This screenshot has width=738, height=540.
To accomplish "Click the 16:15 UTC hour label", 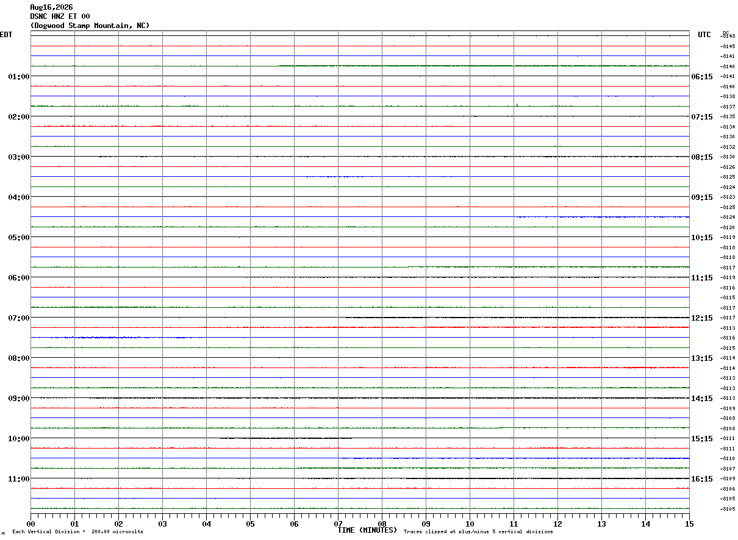I will click(701, 479).
